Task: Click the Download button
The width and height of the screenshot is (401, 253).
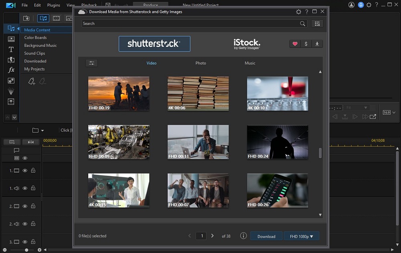Action: coord(266,236)
